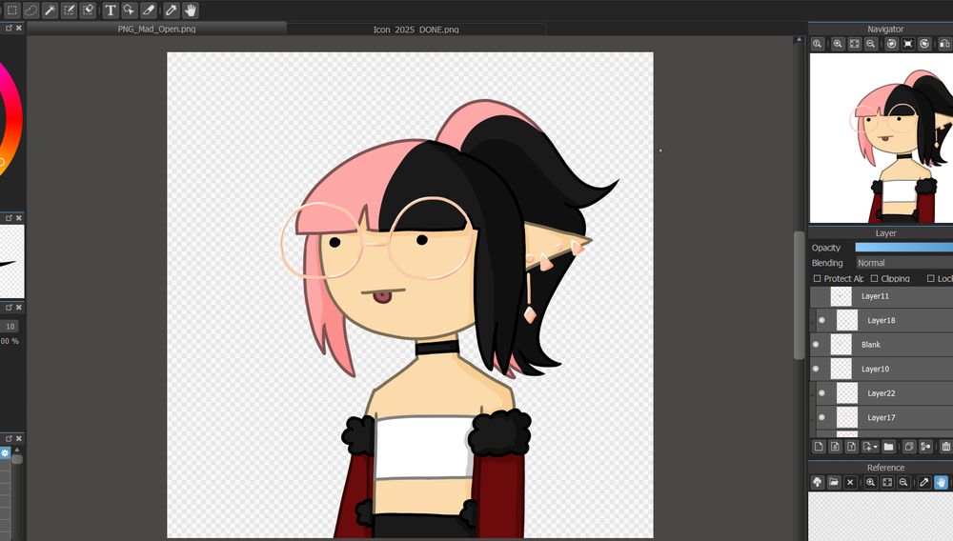The width and height of the screenshot is (953, 541).
Task: Close the reference image with X
Action: 850,482
